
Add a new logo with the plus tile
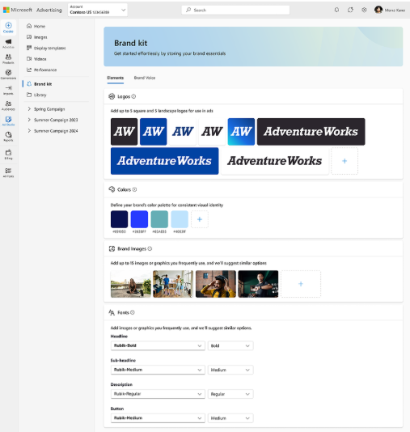point(344,161)
